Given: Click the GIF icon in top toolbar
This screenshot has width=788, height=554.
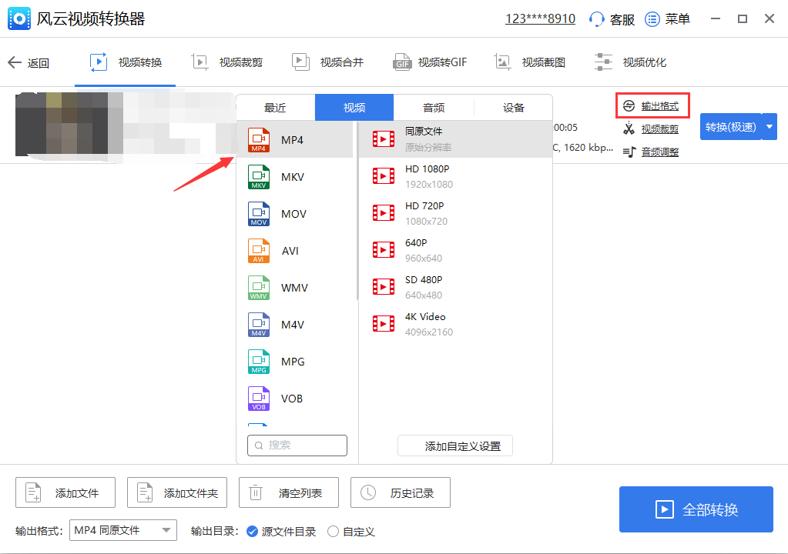Looking at the screenshot, I should 402,62.
